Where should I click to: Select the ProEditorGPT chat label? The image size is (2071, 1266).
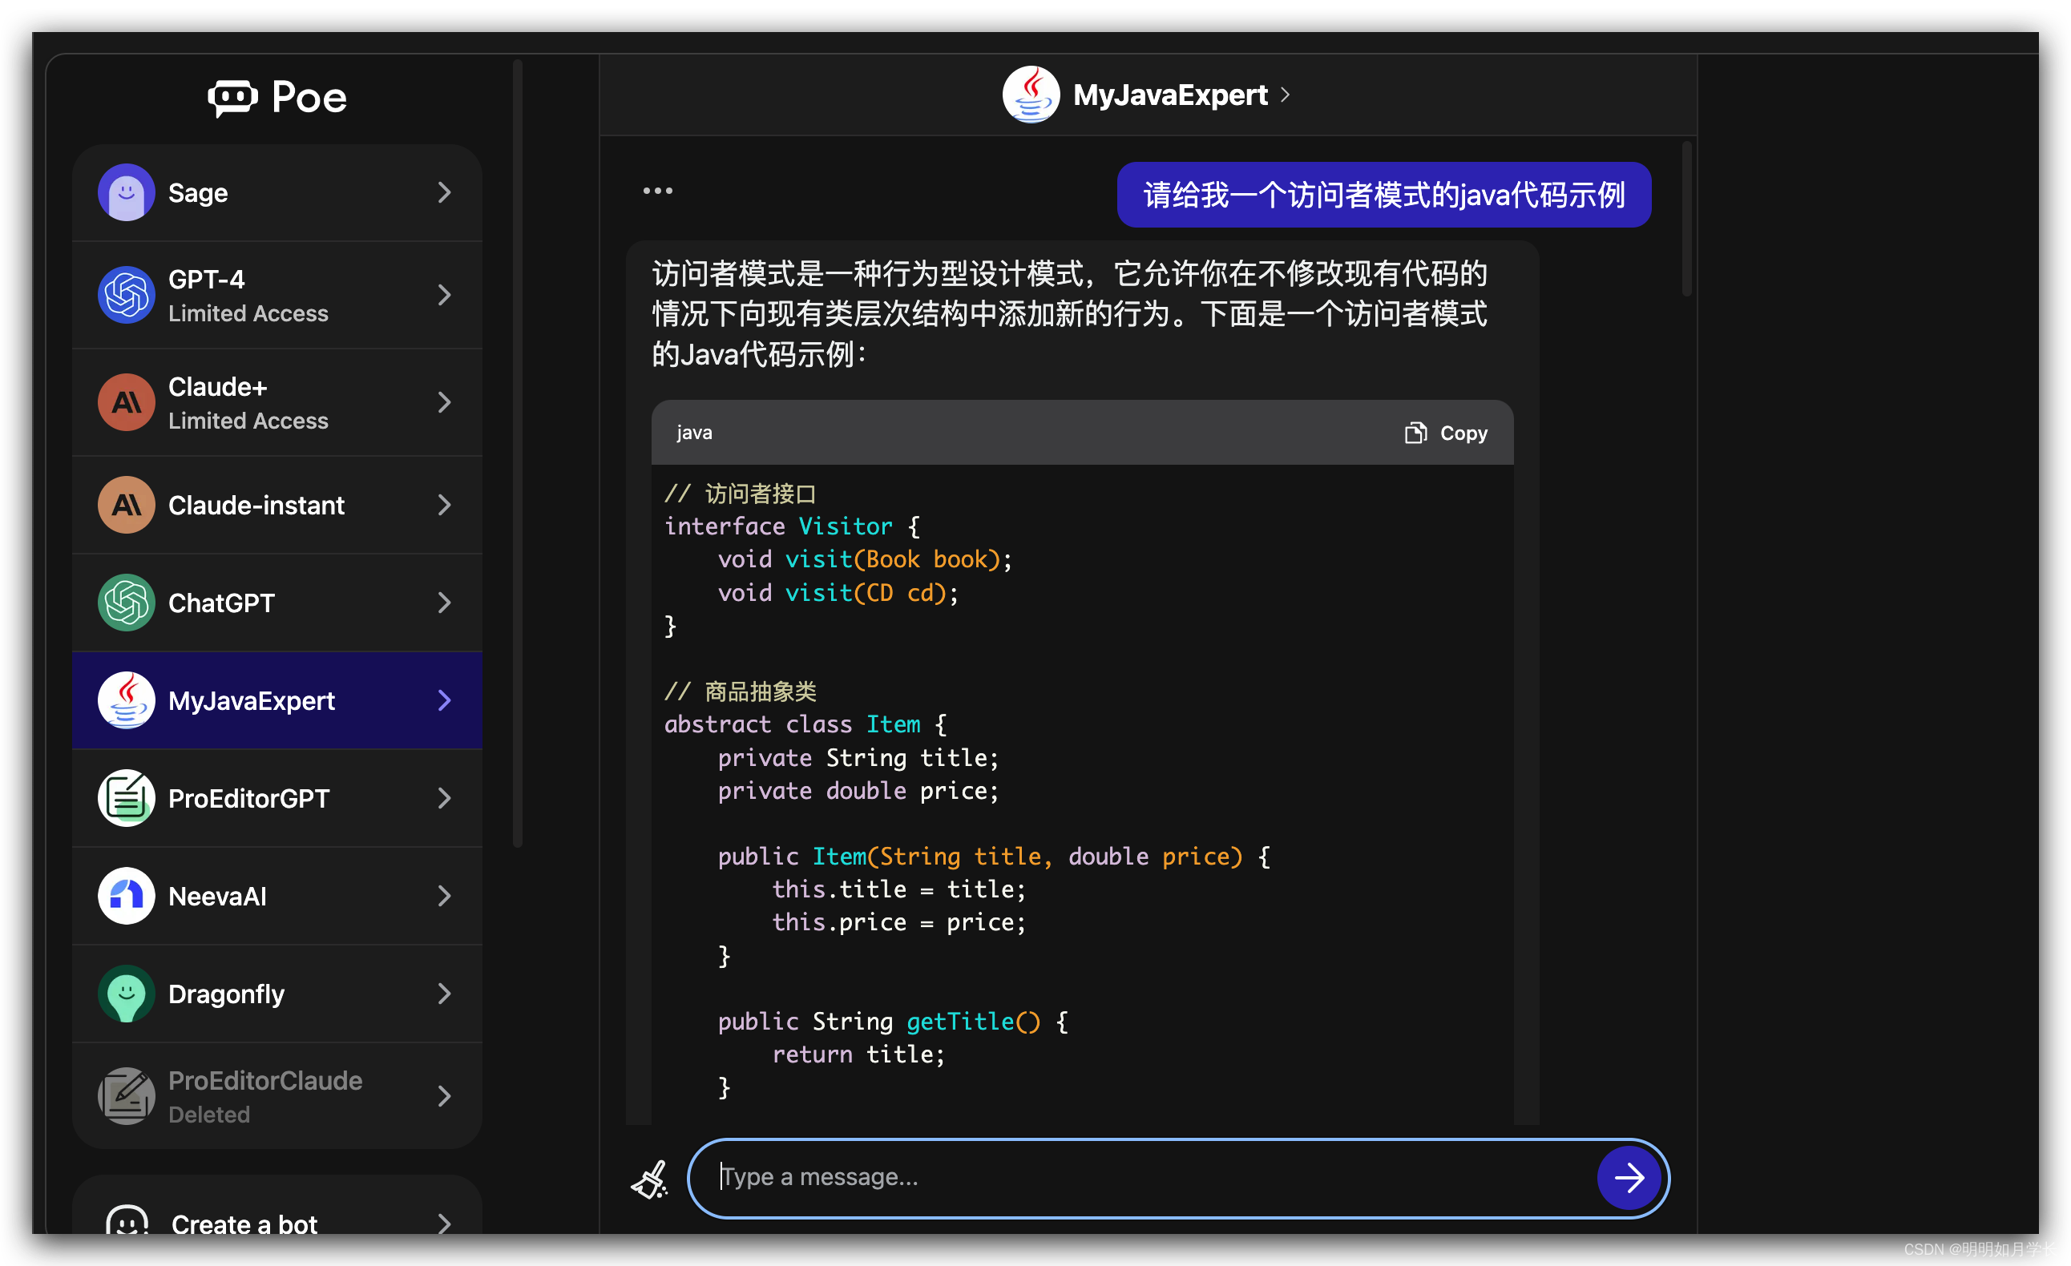pyautogui.click(x=248, y=798)
